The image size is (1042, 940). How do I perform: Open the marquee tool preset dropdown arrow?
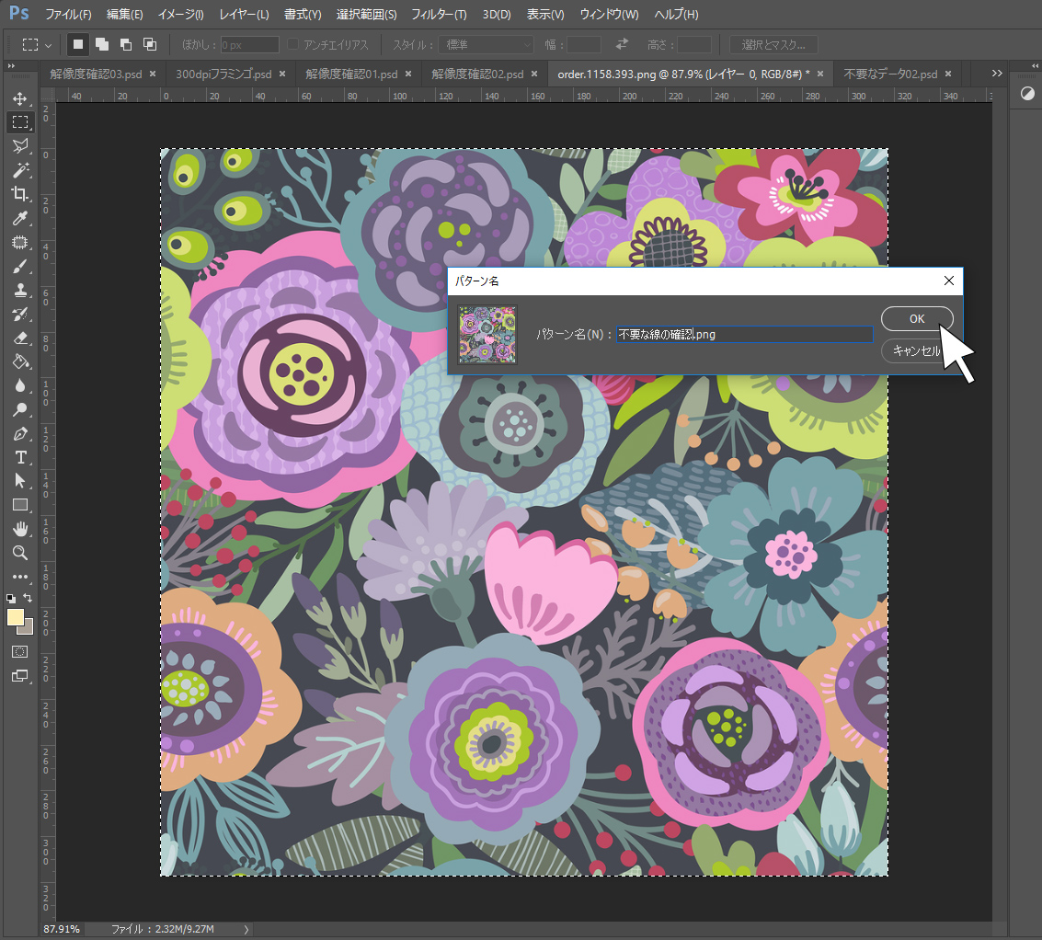coord(48,45)
